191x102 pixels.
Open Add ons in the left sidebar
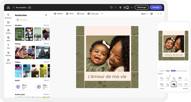coord(8,61)
